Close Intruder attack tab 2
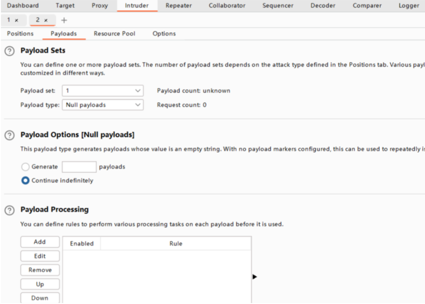This screenshot has height=304, width=425. (46, 21)
